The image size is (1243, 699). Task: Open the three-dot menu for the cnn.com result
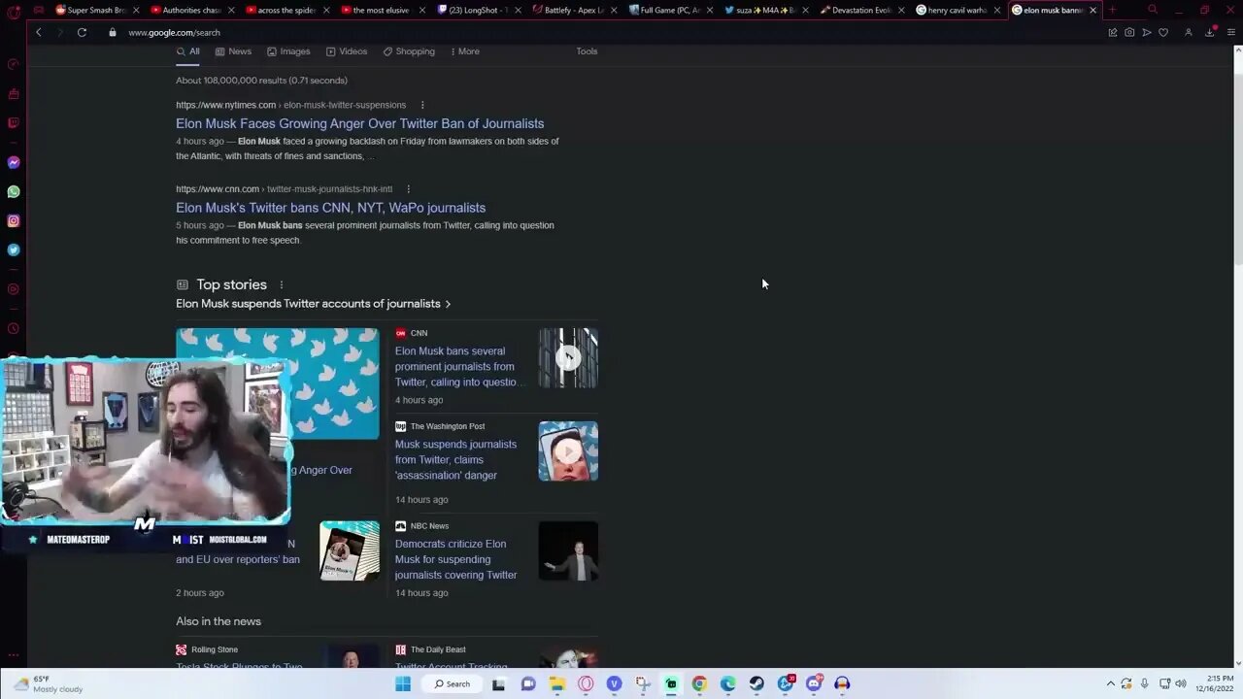tap(408, 189)
